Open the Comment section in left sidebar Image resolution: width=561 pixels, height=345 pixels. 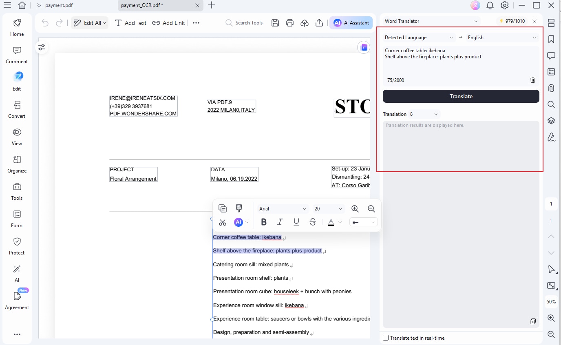[x=17, y=55]
